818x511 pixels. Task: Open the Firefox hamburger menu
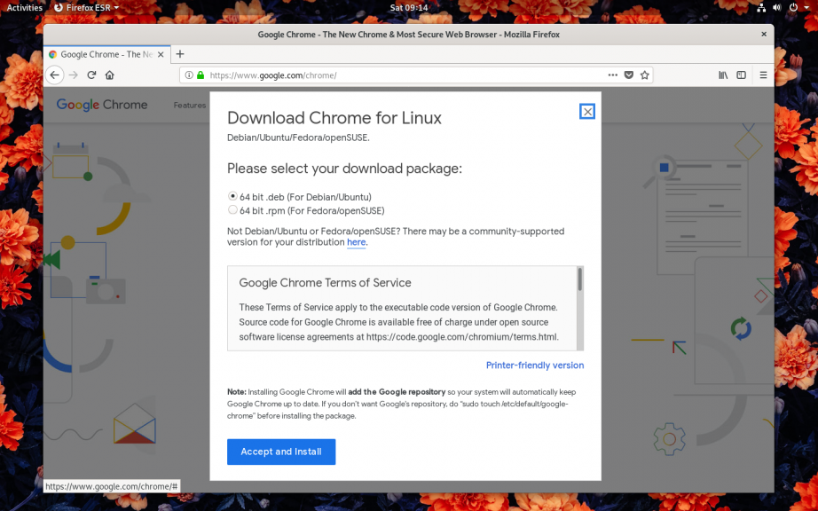(x=763, y=75)
